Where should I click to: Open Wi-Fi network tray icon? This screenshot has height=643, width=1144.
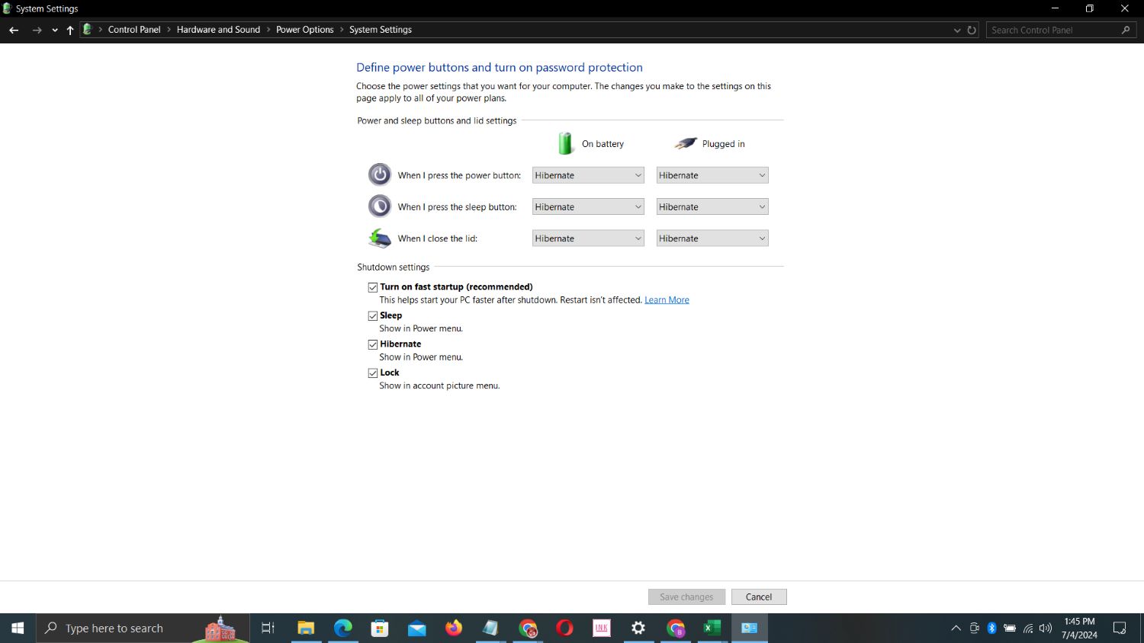[x=1028, y=628]
